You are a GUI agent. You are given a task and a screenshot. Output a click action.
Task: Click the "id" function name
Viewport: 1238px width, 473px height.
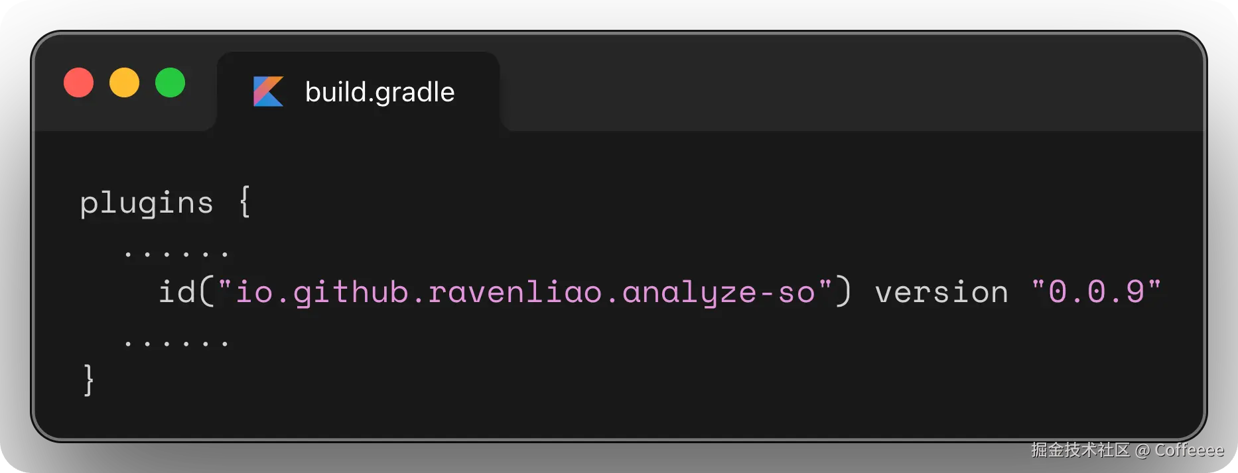[176, 291]
